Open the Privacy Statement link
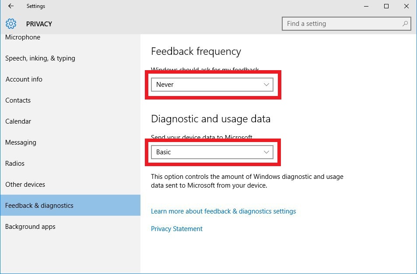Screen dimensions: 417x274 [177, 229]
